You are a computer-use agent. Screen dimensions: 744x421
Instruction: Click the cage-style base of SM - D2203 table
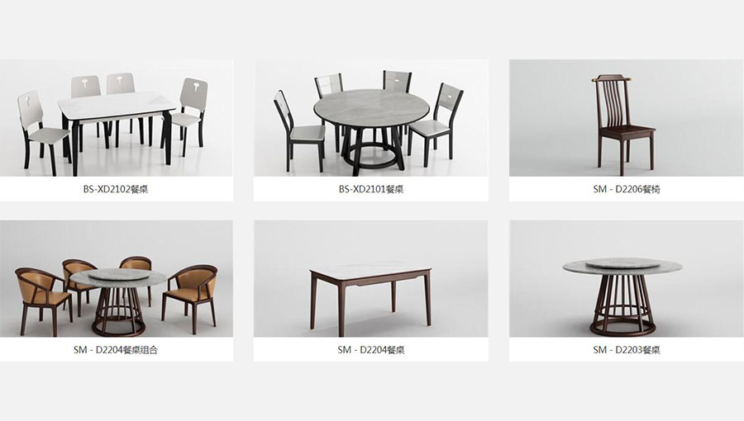tap(622, 304)
